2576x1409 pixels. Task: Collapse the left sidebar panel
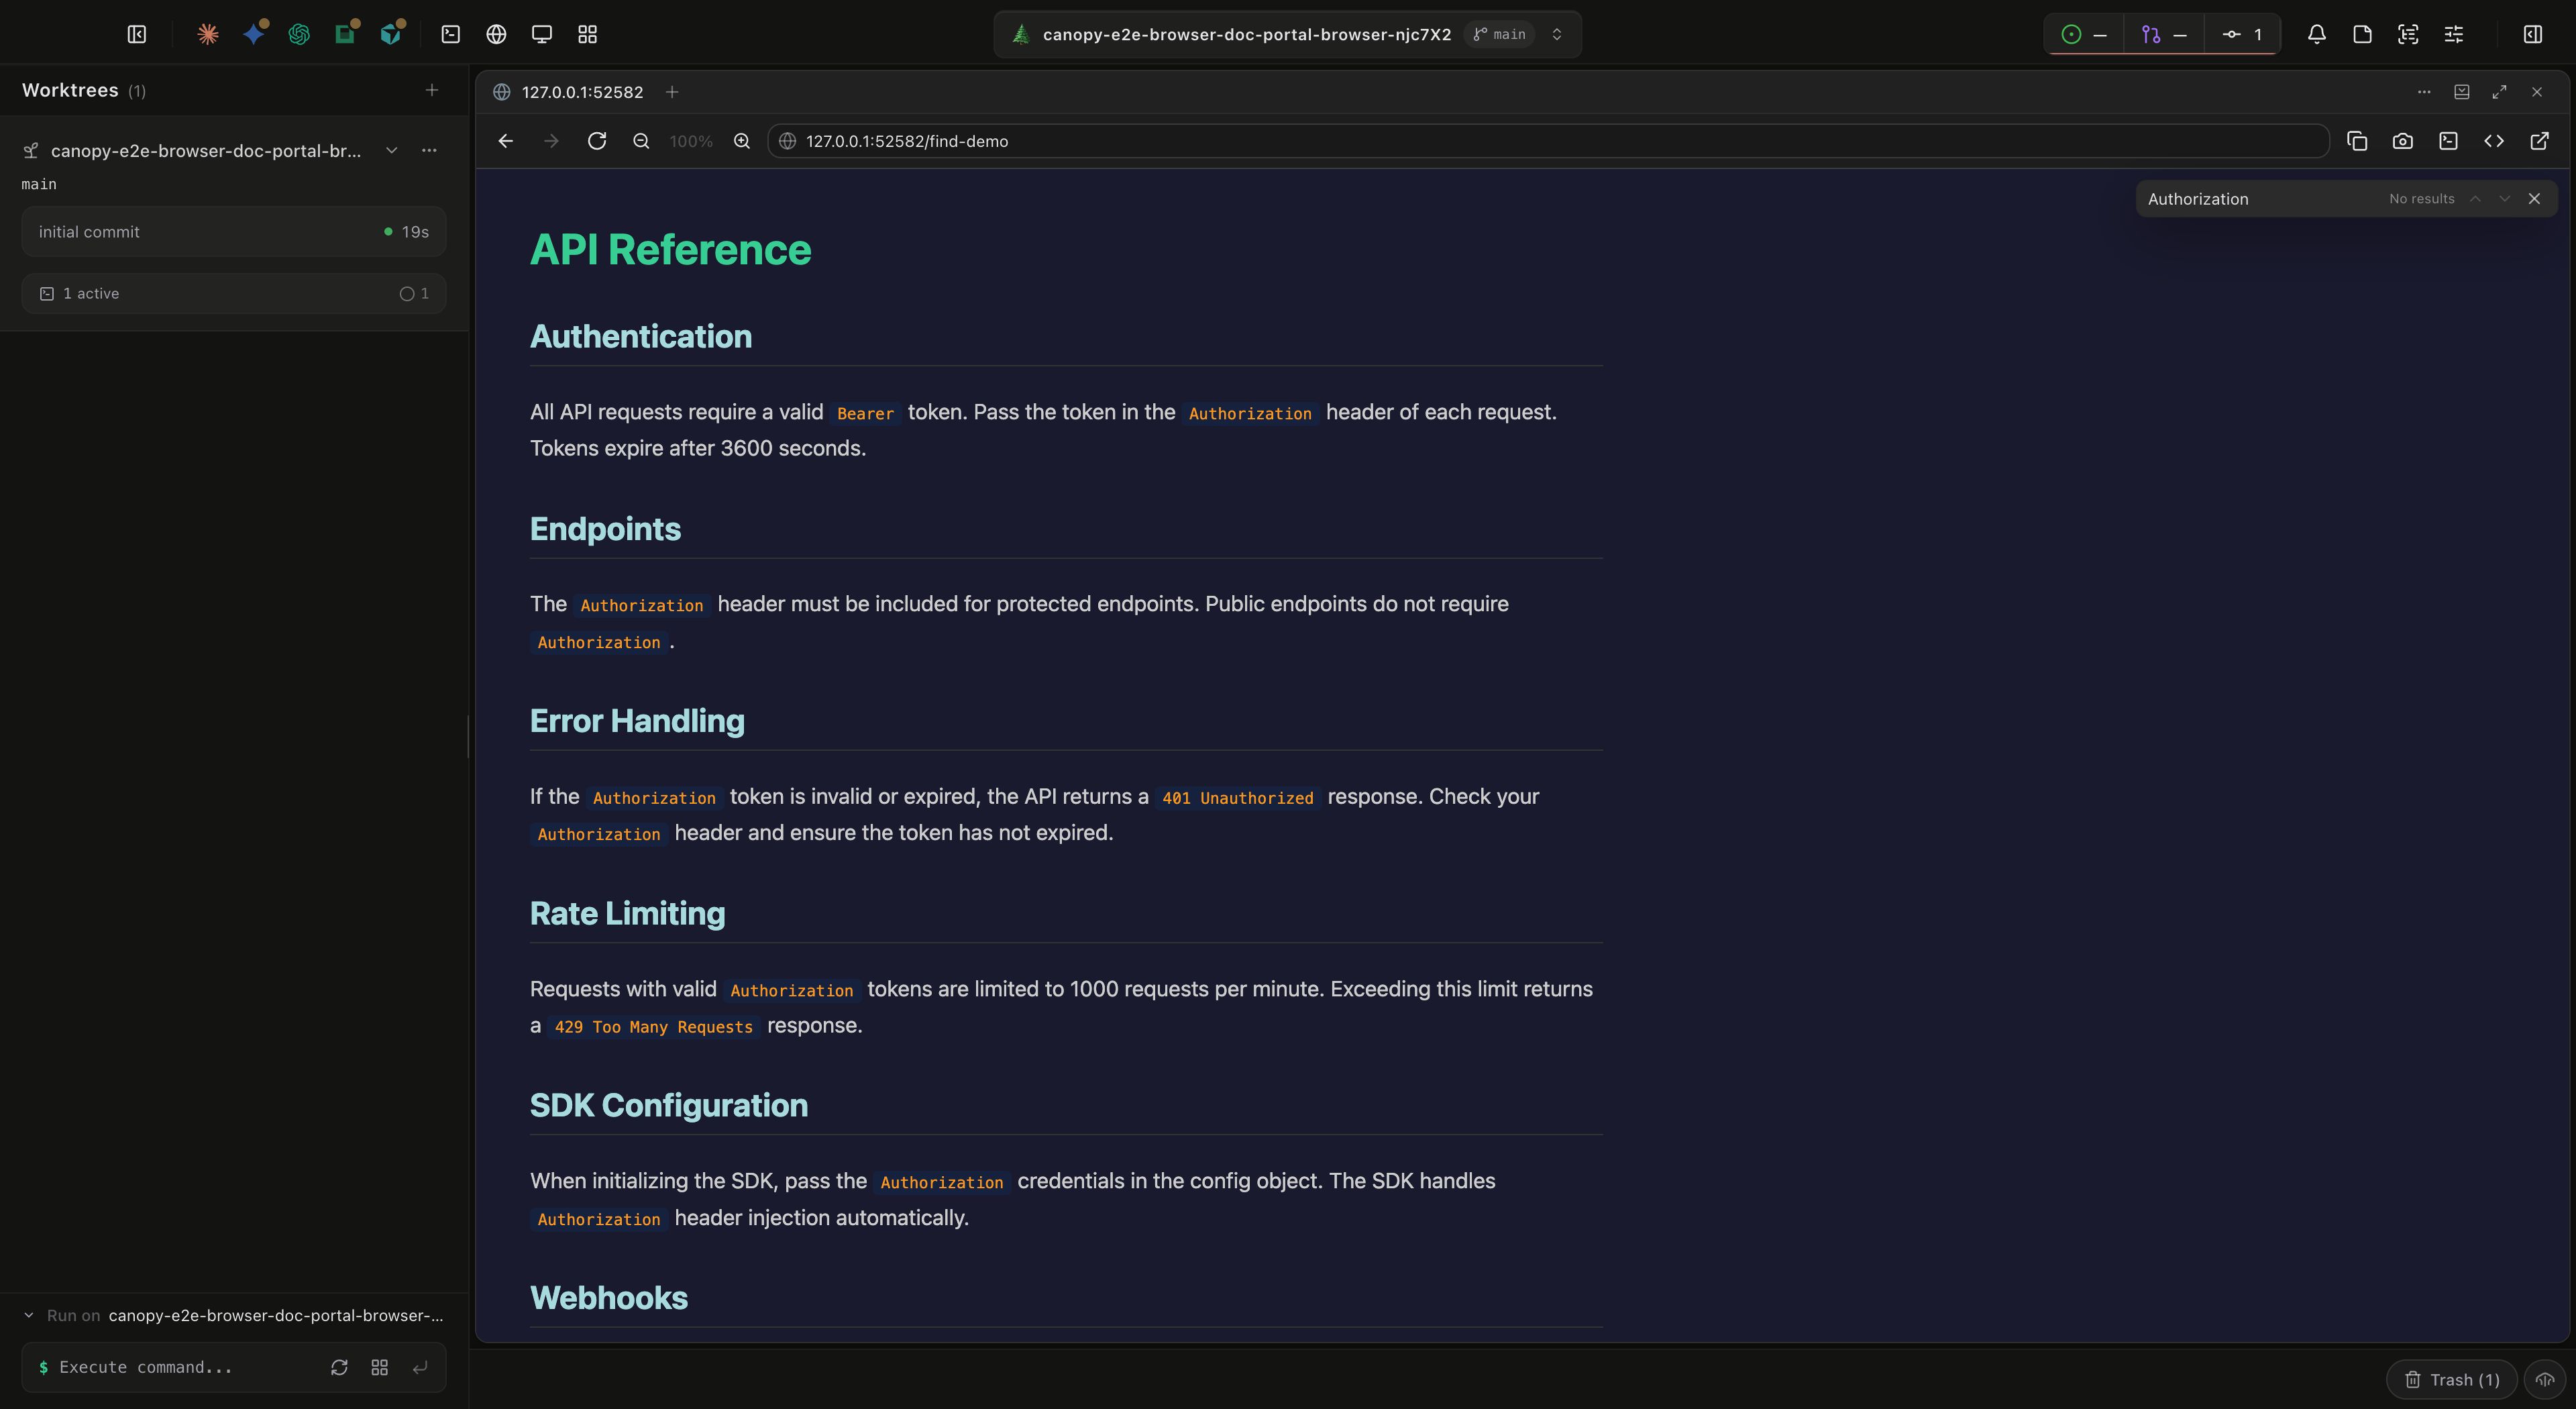point(137,34)
